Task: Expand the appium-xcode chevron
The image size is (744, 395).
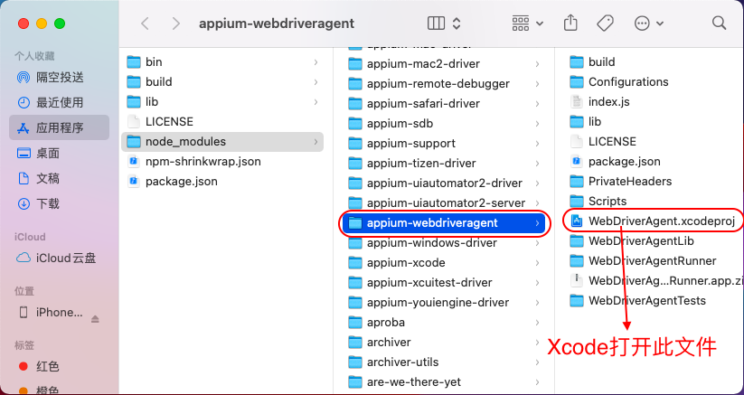Action: click(537, 263)
